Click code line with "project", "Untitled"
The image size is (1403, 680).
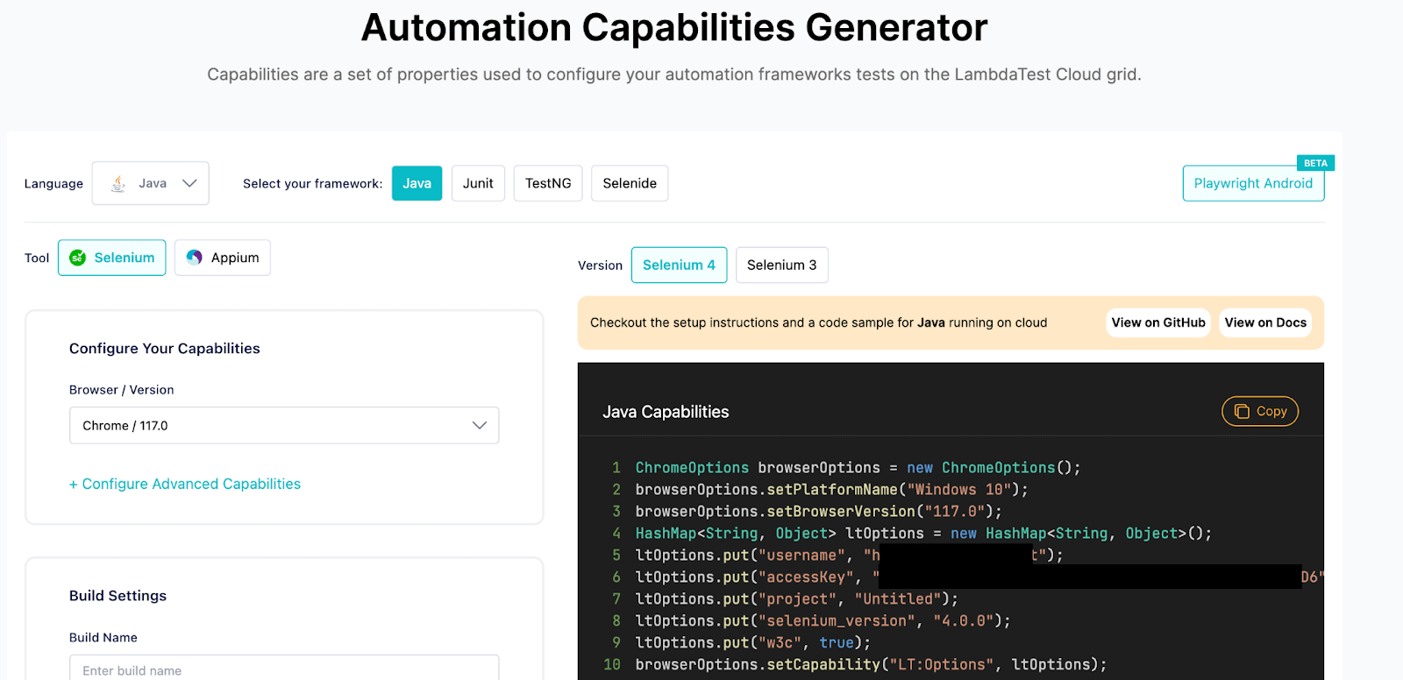[x=796, y=599]
